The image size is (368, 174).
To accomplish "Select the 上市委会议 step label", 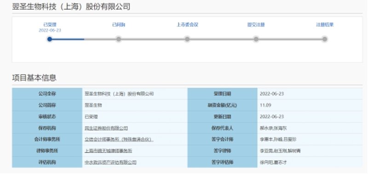I will click(x=187, y=25).
